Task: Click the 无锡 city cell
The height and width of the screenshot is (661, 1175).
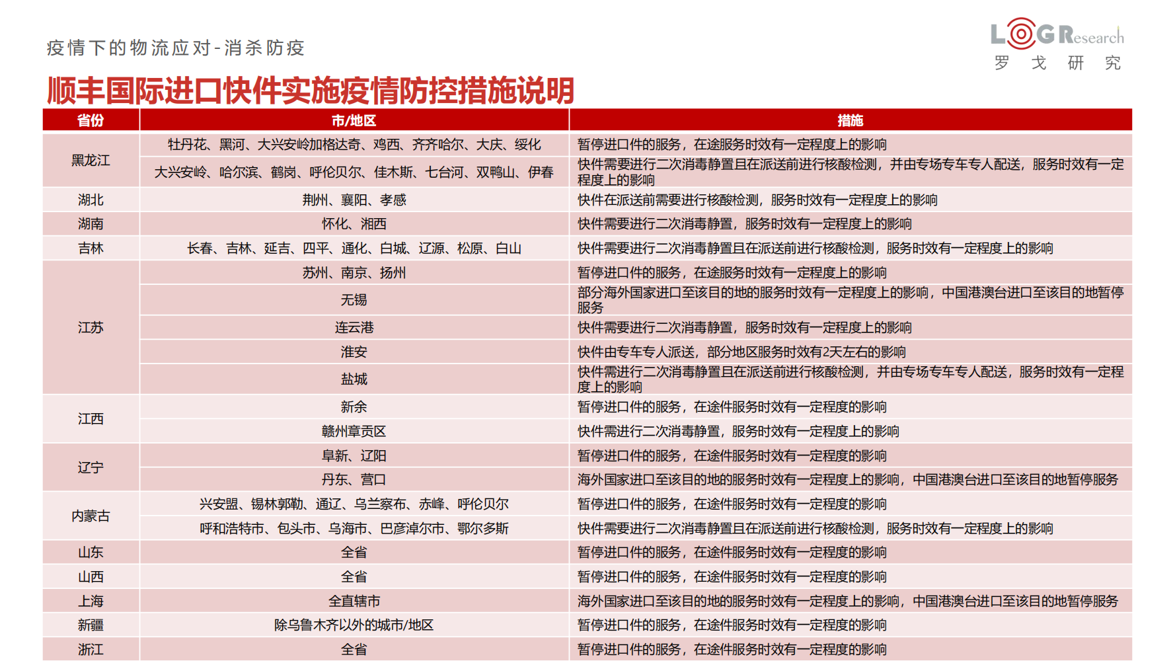Action: (354, 299)
